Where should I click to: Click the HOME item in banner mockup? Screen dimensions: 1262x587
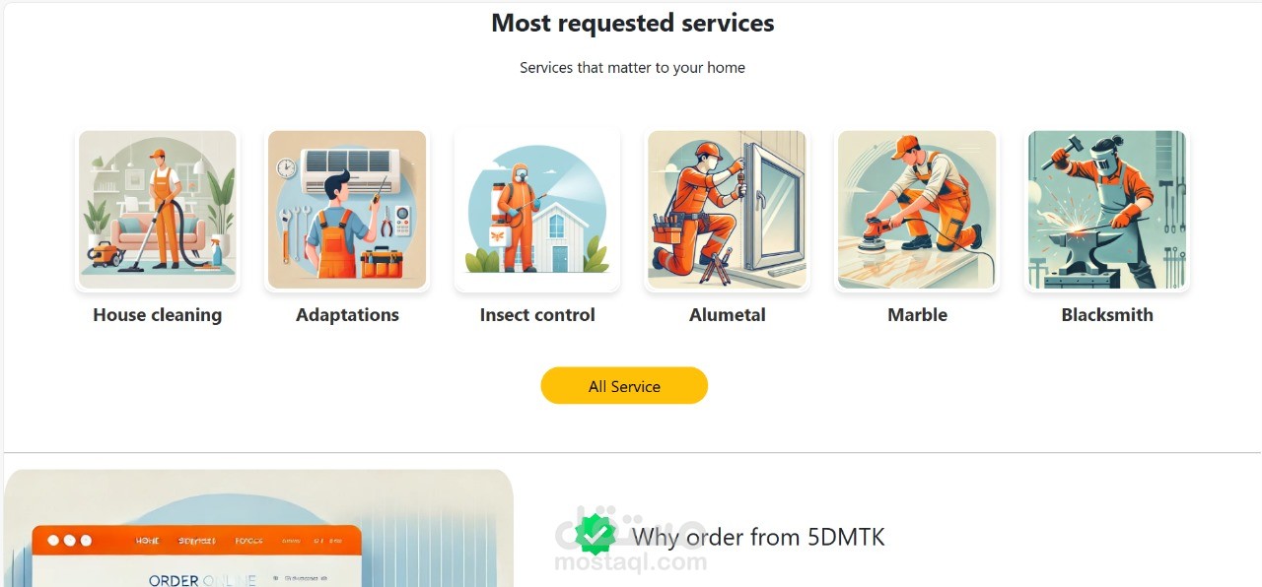[x=148, y=541]
